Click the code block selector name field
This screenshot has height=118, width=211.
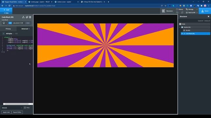(18, 23)
